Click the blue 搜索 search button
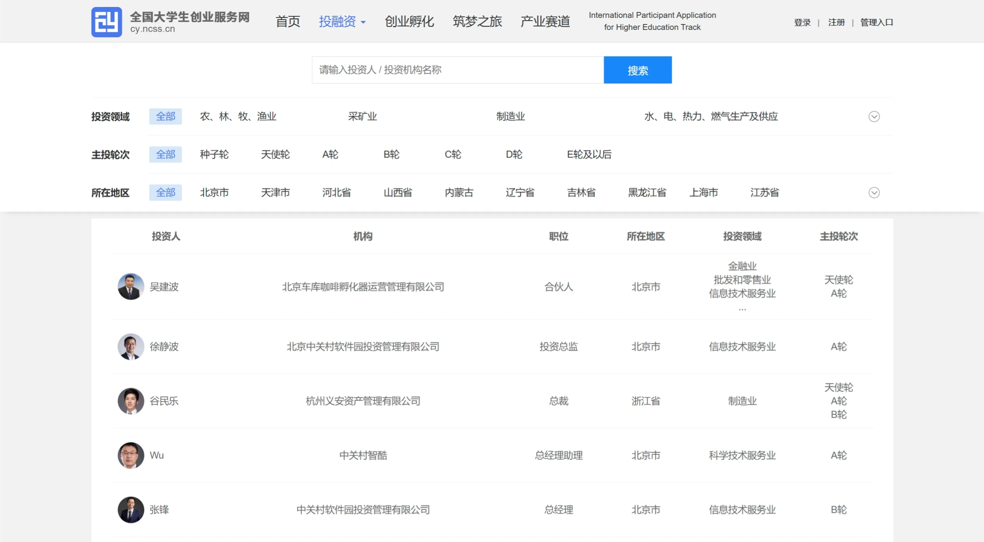 pyautogui.click(x=638, y=70)
